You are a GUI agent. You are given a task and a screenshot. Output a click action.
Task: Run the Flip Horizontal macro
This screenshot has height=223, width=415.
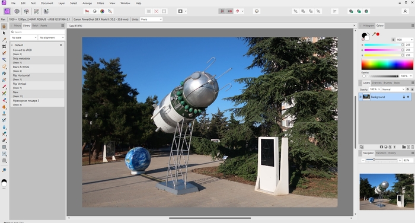point(37,77)
